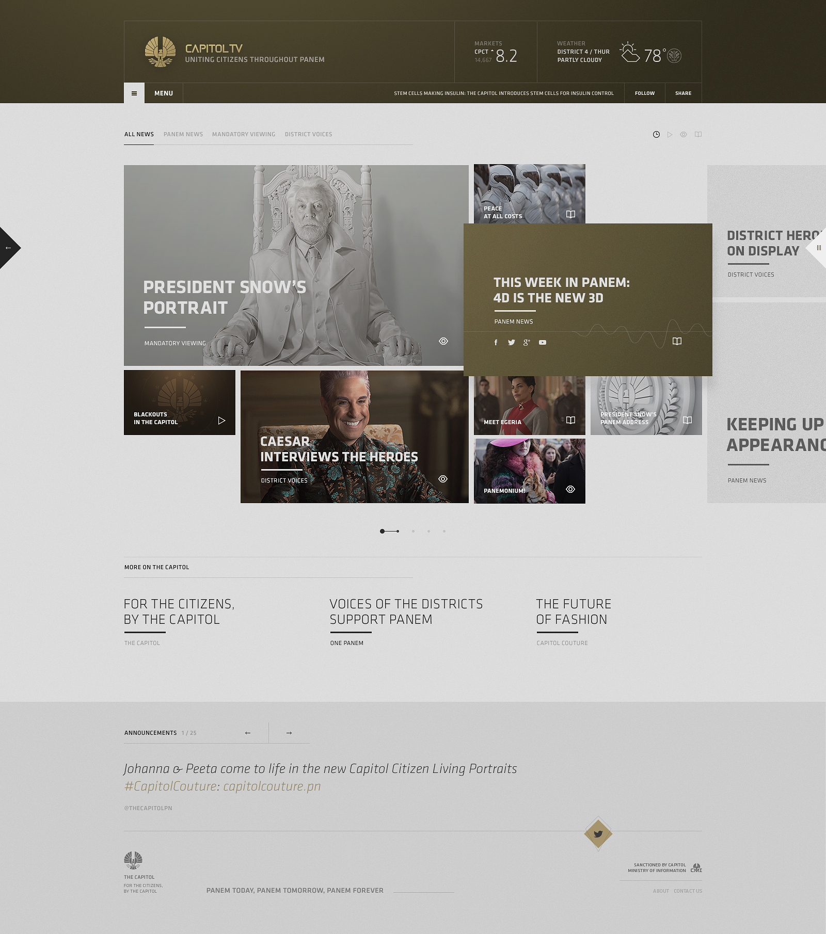This screenshot has height=934, width=826.
Task: Click the FOLLOW button
Action: click(x=645, y=93)
